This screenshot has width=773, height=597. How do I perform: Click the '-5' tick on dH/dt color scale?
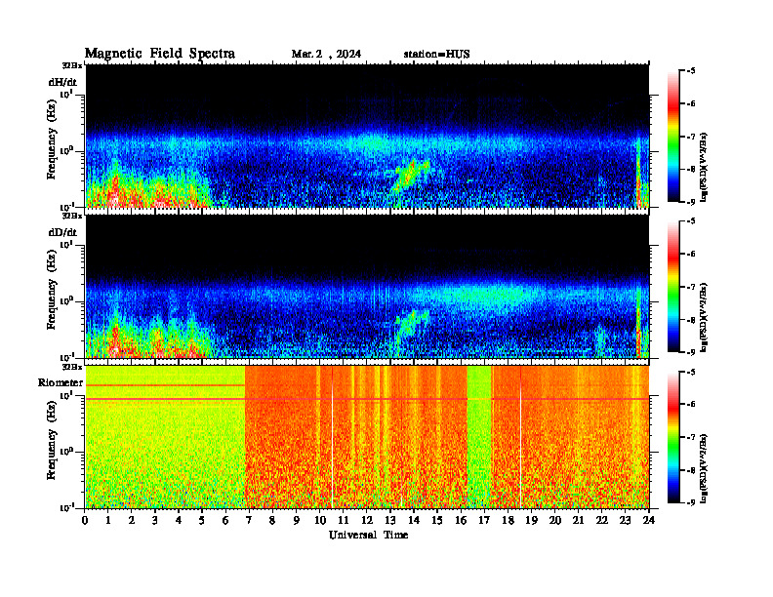(691, 71)
